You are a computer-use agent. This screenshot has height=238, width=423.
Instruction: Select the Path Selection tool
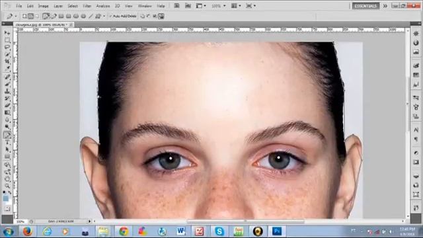pos(7,149)
